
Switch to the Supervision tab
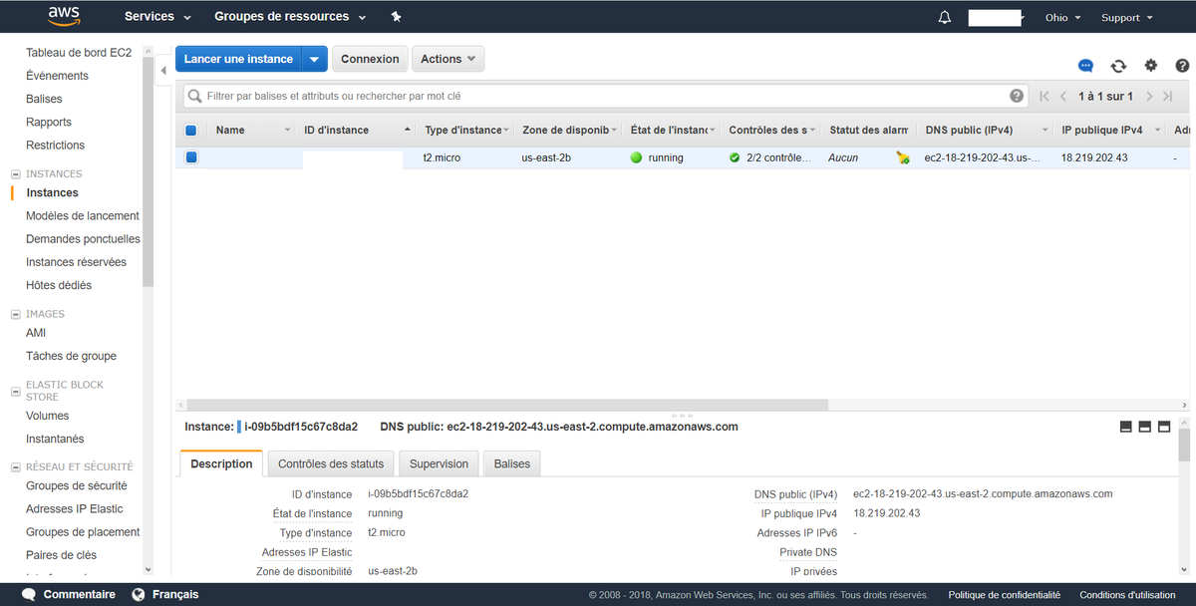coord(439,463)
